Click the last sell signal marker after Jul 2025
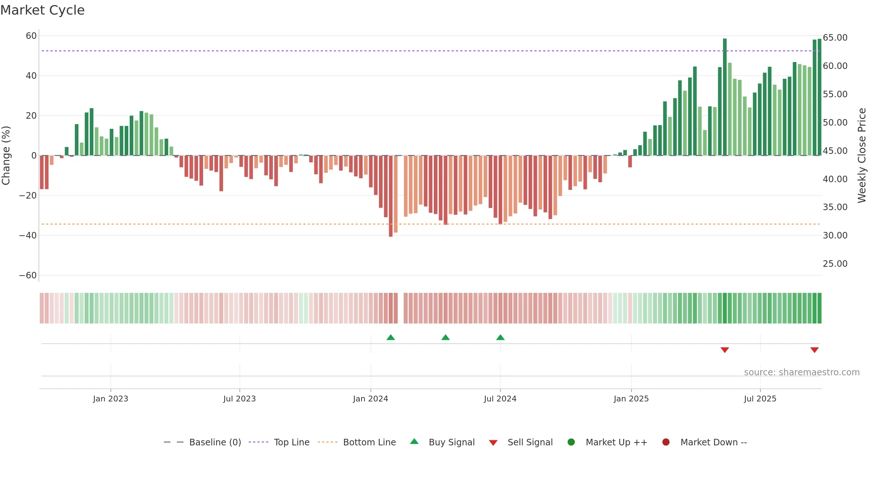 coord(815,350)
